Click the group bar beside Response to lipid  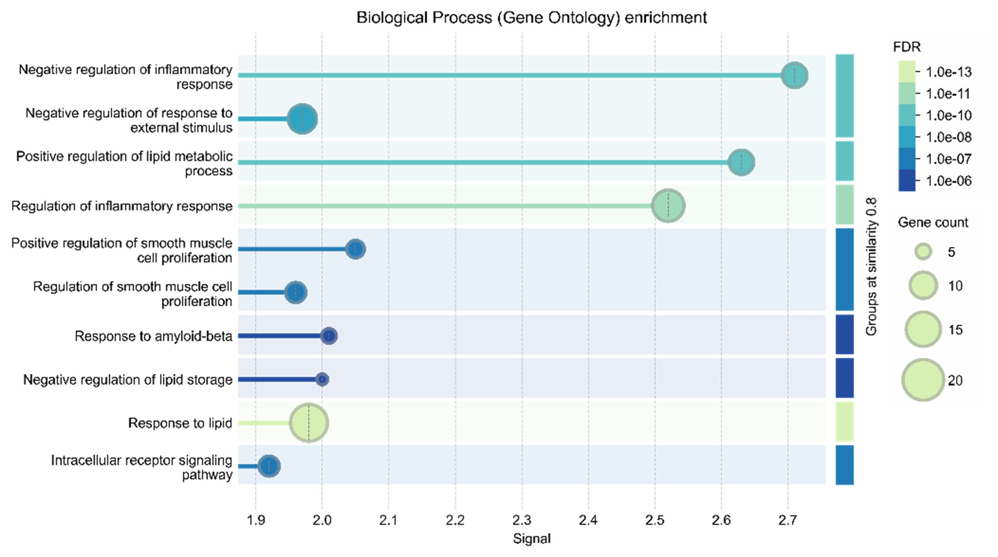pyautogui.click(x=845, y=422)
